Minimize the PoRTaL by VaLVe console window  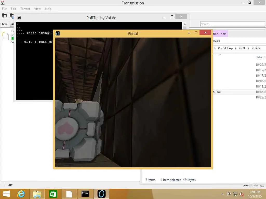pyautogui.click(x=165, y=17)
